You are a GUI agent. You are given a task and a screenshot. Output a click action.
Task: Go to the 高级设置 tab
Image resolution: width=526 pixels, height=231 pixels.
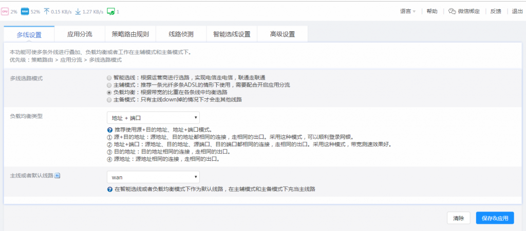[x=283, y=34]
